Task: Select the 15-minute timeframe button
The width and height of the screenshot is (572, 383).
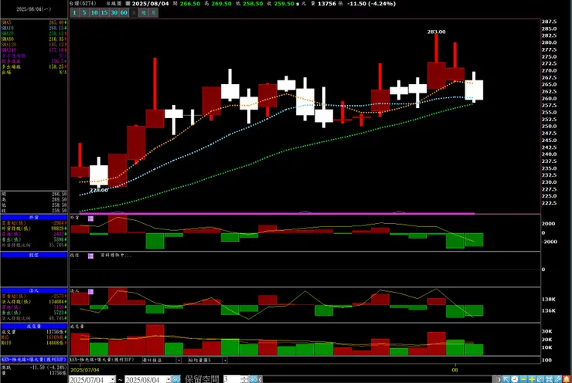Action: (x=104, y=13)
